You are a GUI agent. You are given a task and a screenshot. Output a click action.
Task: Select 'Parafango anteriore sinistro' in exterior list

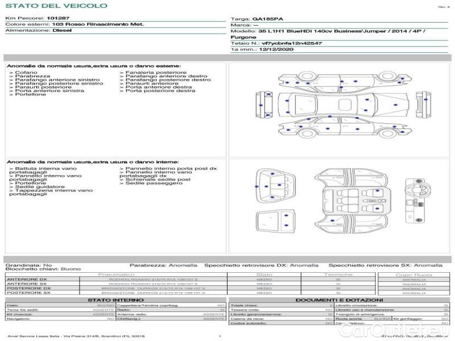(x=57, y=80)
